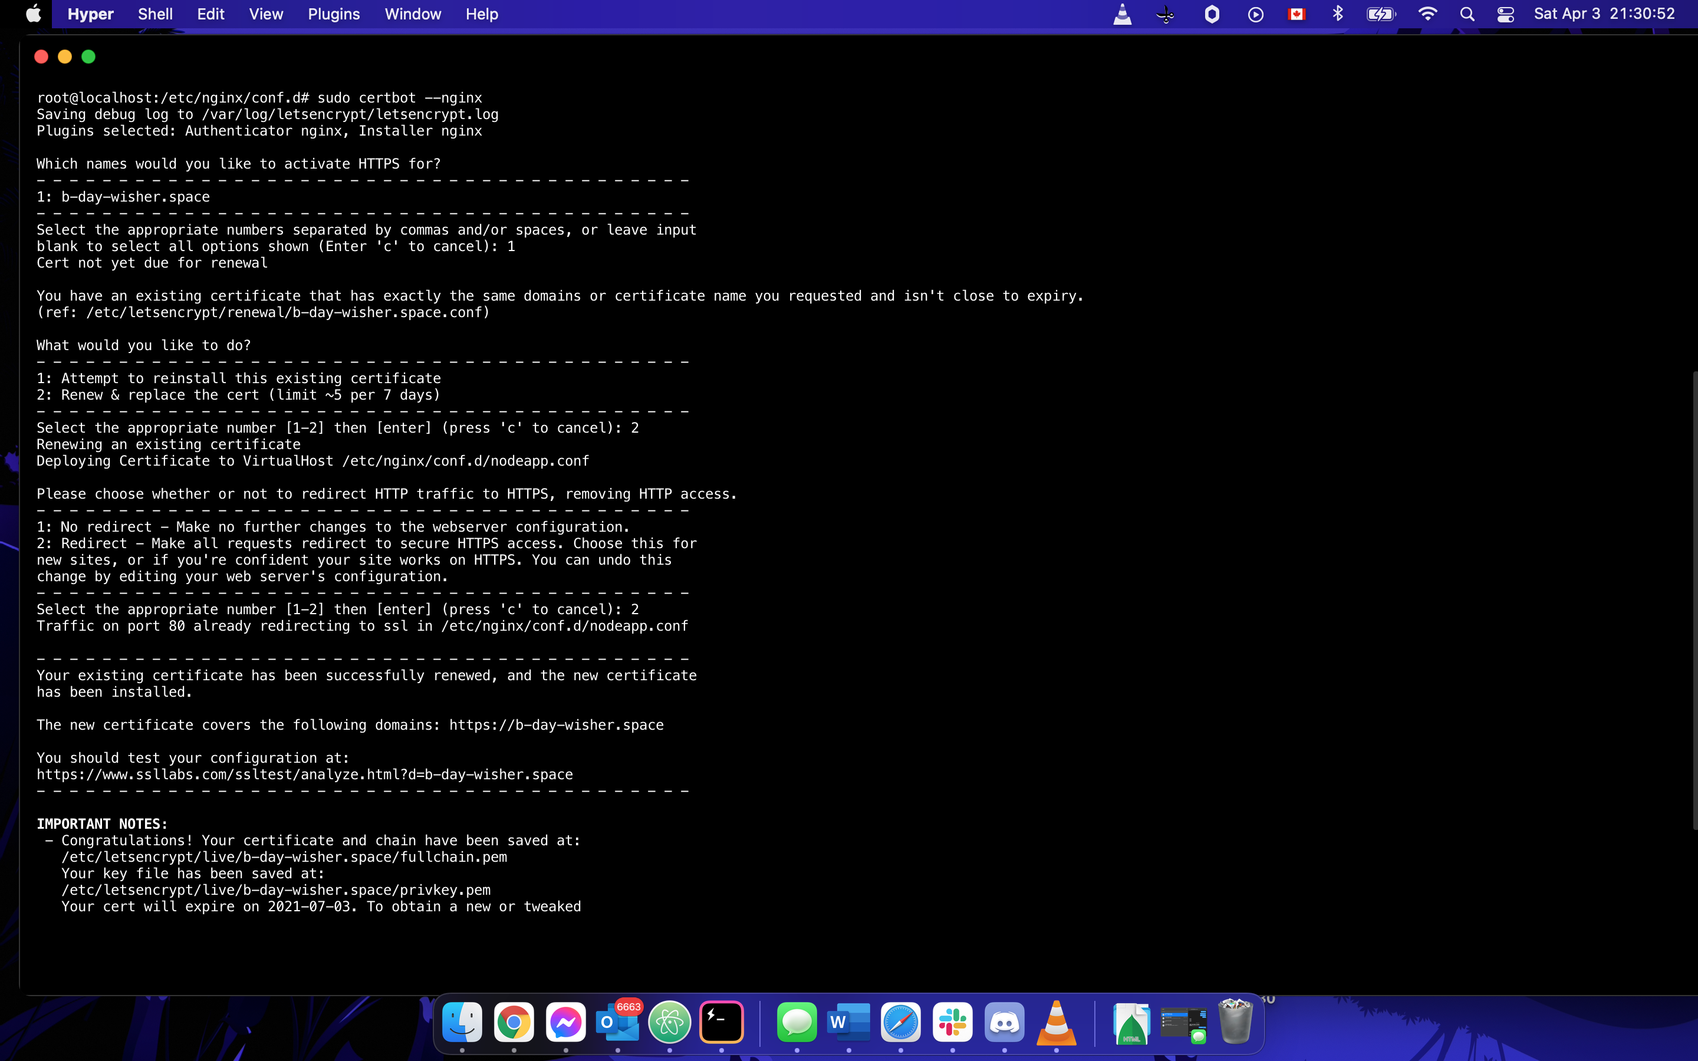The width and height of the screenshot is (1698, 1061).
Task: Click the Bluetooth status icon
Action: [x=1337, y=14]
